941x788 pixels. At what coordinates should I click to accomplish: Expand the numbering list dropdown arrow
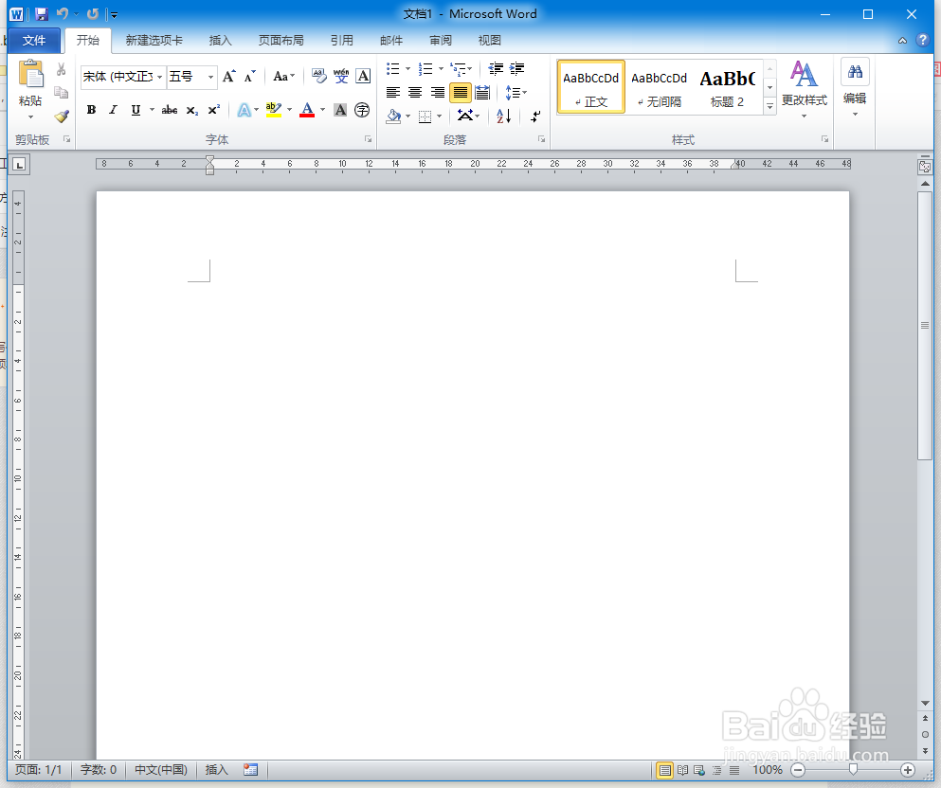click(441, 68)
